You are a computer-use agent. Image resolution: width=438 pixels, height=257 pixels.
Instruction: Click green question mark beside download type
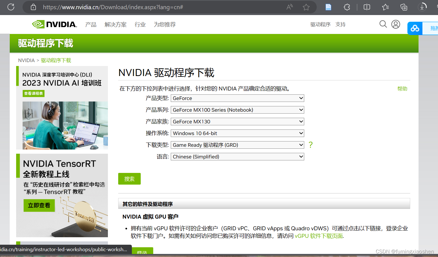(311, 145)
